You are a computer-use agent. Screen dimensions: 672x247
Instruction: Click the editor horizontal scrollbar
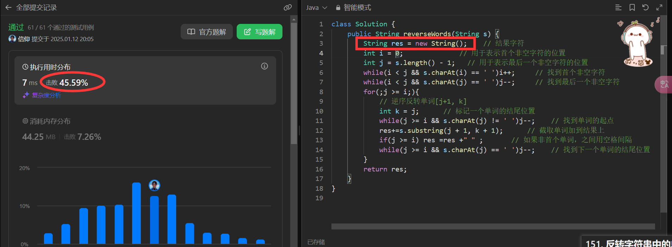point(493,227)
